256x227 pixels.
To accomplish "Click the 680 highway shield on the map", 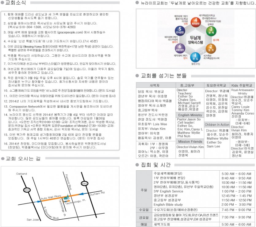I will [x=85, y=183].
